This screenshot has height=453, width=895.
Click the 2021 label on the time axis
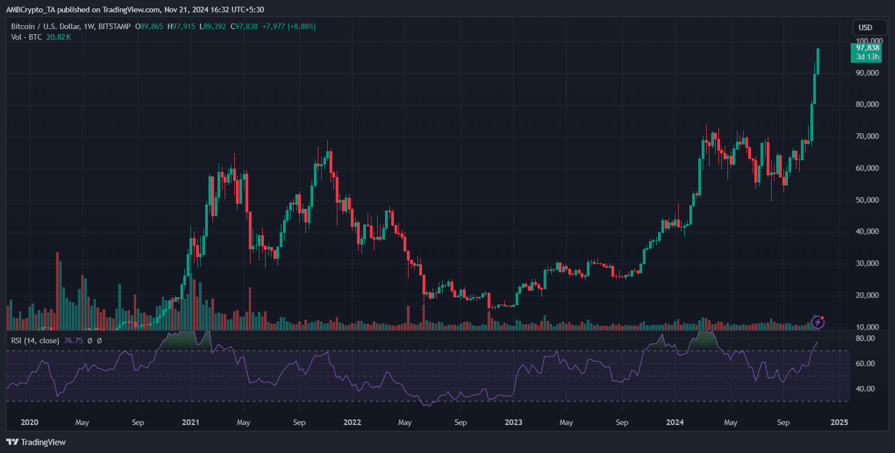191,422
